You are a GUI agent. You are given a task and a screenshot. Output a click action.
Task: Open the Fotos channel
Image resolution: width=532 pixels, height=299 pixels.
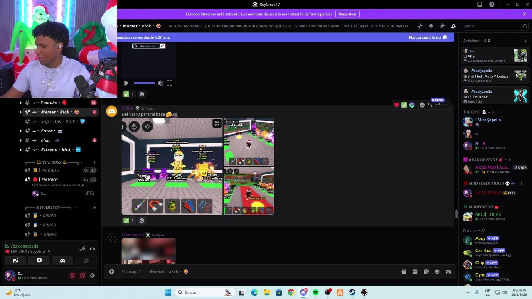tap(61, 131)
